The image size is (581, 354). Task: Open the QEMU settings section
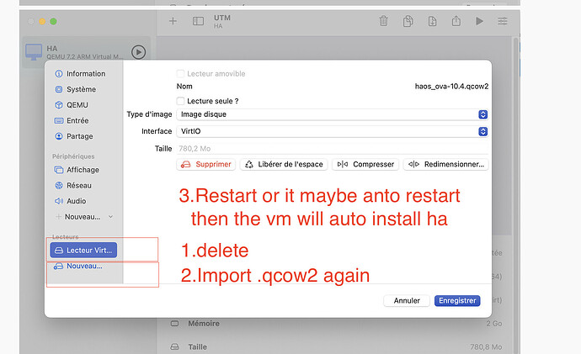72,105
